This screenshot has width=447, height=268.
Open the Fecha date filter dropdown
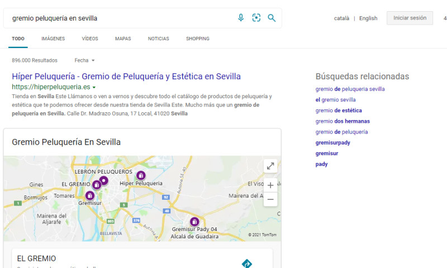coord(84,60)
